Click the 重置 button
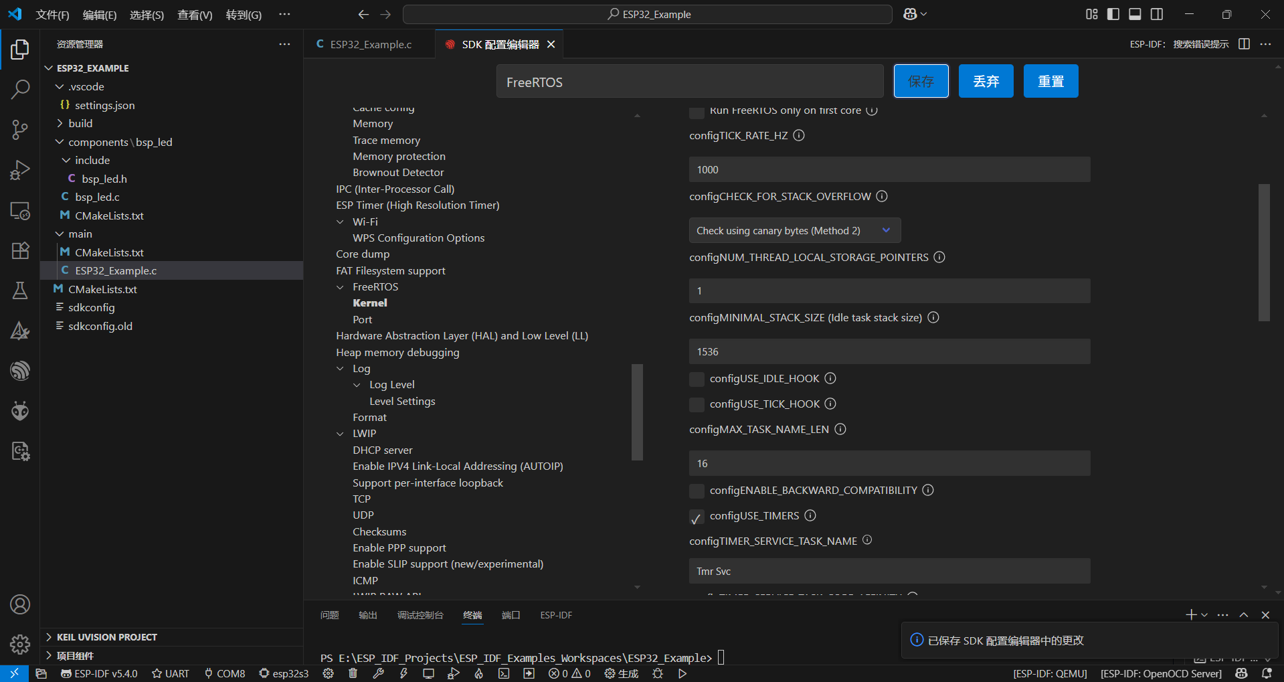The width and height of the screenshot is (1284, 682). [1050, 81]
